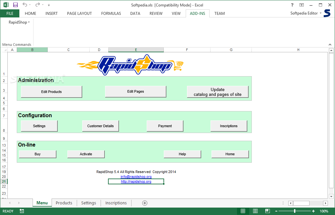Select the Settings sheet tab
Viewport: 335px width, 215px height.
[x=88, y=203]
